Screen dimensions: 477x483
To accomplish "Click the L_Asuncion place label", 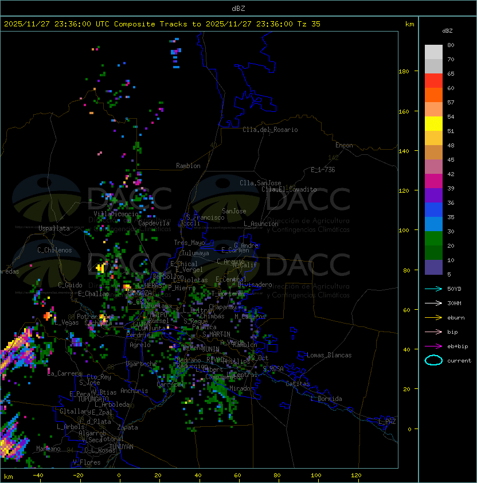I will pyautogui.click(x=261, y=224).
